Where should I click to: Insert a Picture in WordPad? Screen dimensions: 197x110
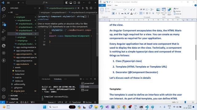[x=158, y=11]
